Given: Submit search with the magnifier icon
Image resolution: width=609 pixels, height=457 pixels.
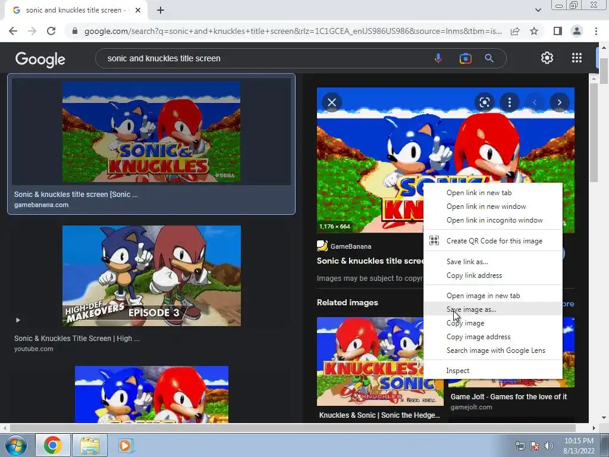Looking at the screenshot, I should tap(489, 58).
